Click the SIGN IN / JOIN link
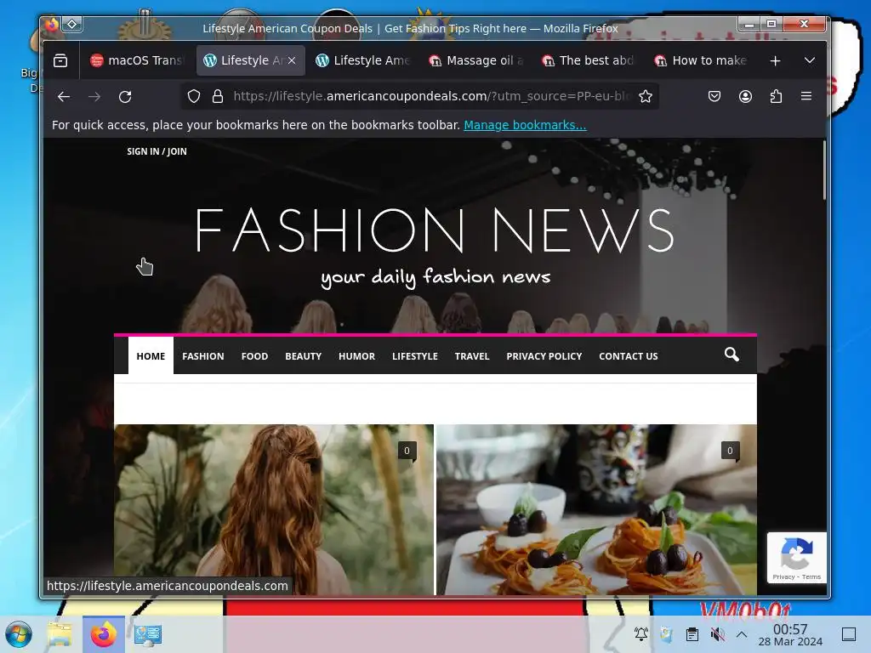This screenshot has width=871, height=653. coord(157,151)
